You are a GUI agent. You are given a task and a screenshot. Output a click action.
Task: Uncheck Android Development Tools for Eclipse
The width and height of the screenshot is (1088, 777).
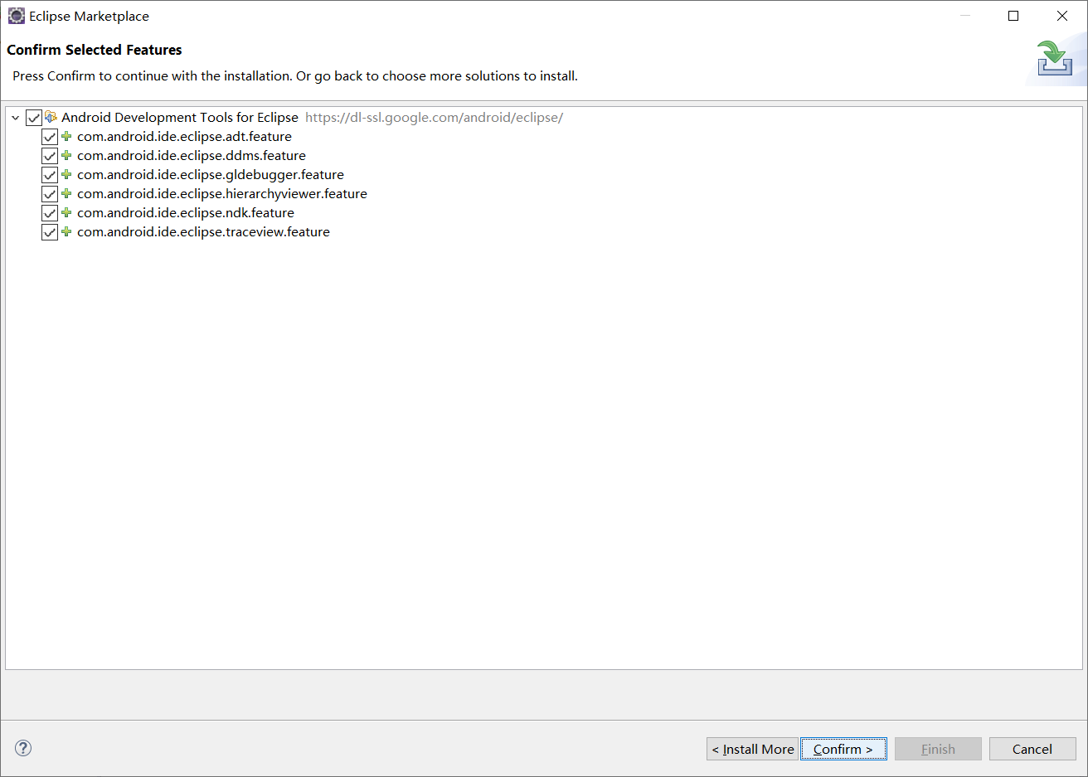tap(34, 118)
